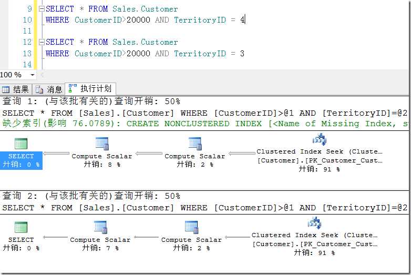Click Sales.Customer on line 9
Image resolution: width=411 pixels, height=275 pixels.
(145, 9)
